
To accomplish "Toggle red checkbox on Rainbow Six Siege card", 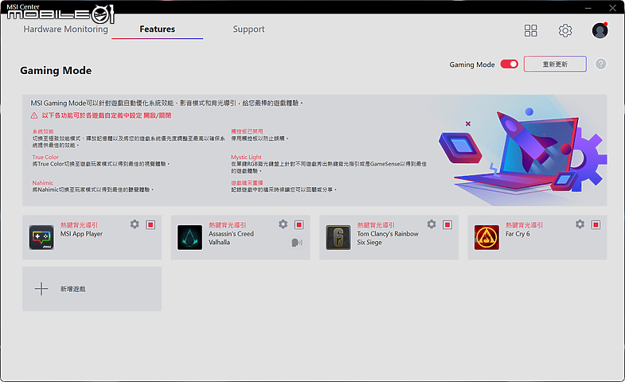I will coord(447,225).
